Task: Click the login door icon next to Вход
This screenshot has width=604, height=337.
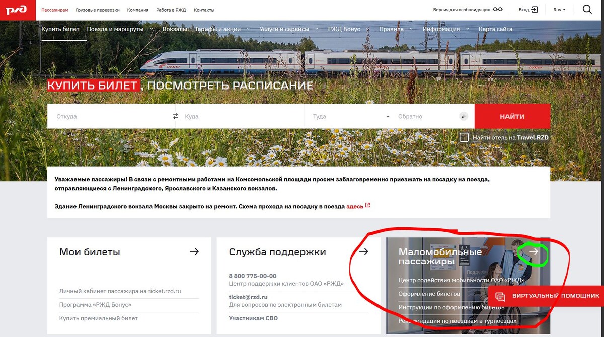Action: (x=535, y=10)
